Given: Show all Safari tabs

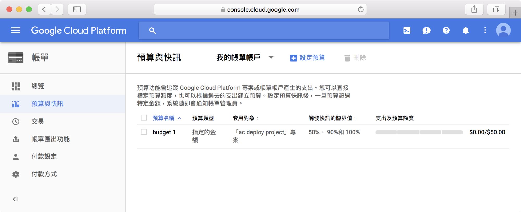Looking at the screenshot, I should point(496,9).
